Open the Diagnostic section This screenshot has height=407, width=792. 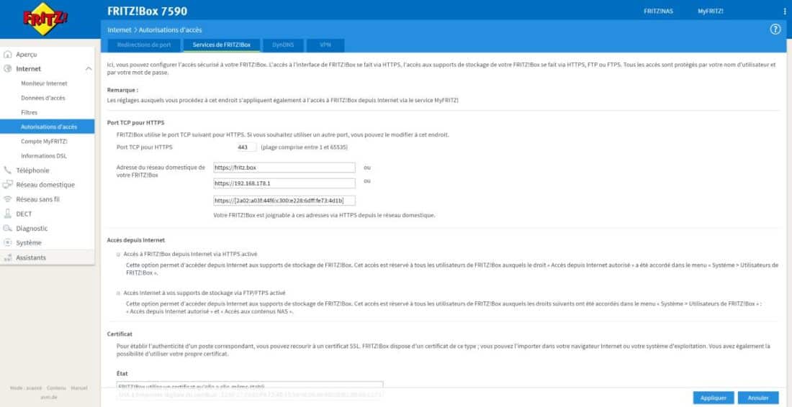tap(32, 229)
